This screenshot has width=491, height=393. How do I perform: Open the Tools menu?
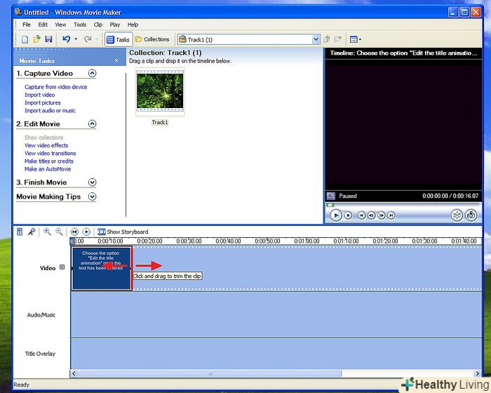(80, 25)
